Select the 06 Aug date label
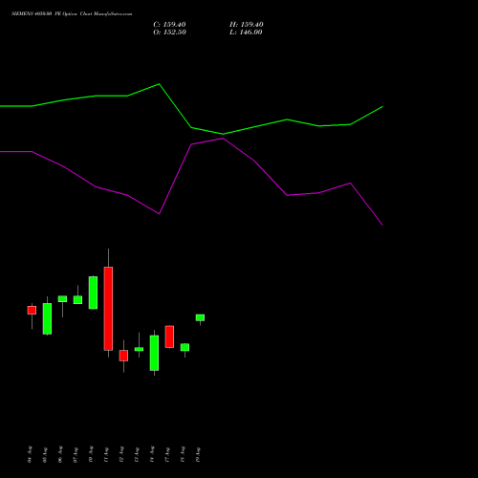478x478 pixels. click(60, 454)
